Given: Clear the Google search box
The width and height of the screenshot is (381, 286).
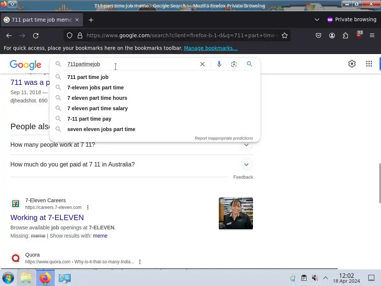Looking at the screenshot, I should point(202,64).
